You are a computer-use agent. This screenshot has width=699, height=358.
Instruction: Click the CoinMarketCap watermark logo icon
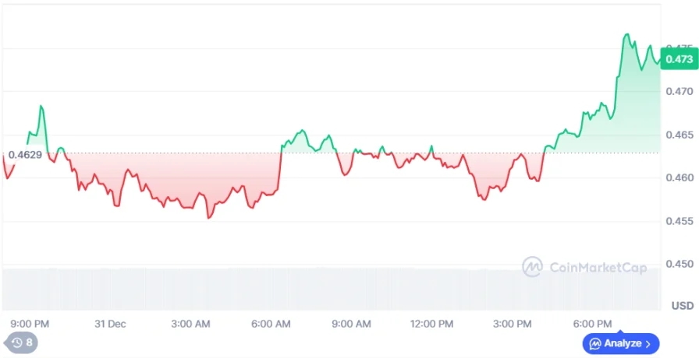(x=533, y=267)
